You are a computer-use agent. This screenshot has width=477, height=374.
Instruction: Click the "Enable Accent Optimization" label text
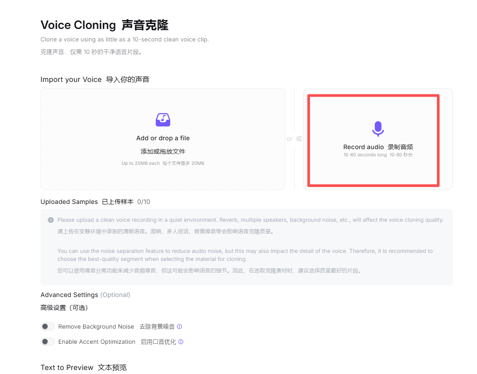point(97,342)
